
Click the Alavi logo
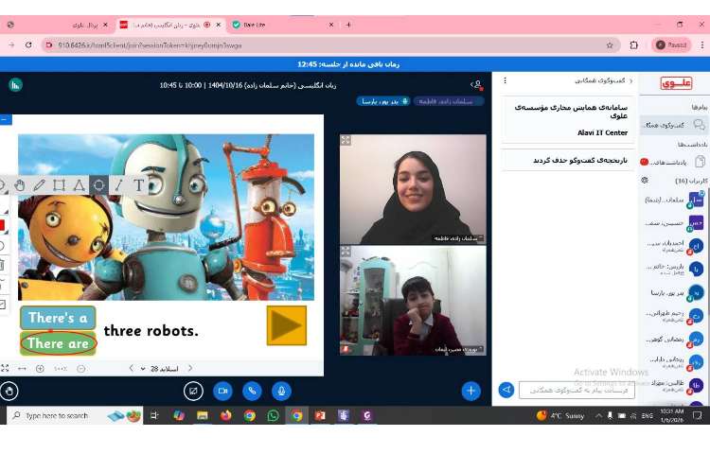pos(676,83)
